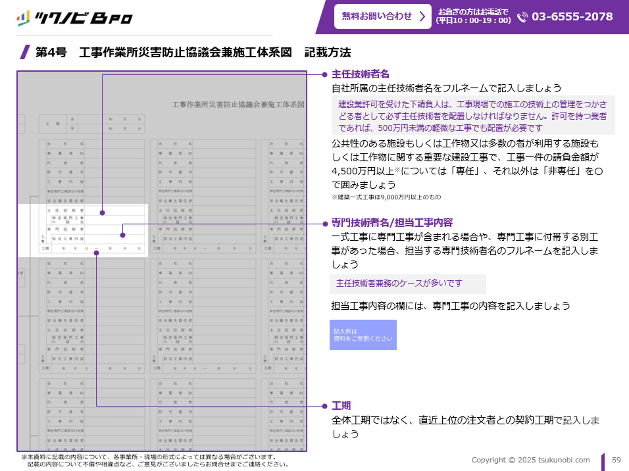The width and height of the screenshot is (629, 471).
Task: Click the 主任技術者名 heading
Action: (x=361, y=74)
